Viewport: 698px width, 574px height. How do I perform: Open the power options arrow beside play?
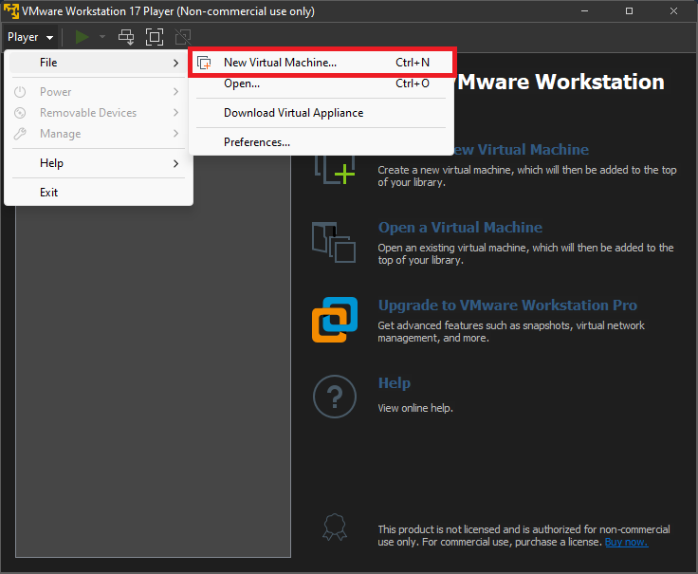[102, 37]
